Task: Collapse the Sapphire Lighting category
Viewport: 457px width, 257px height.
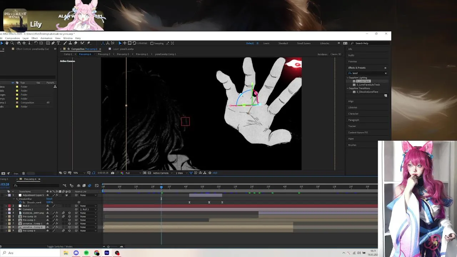Action: pyautogui.click(x=348, y=77)
